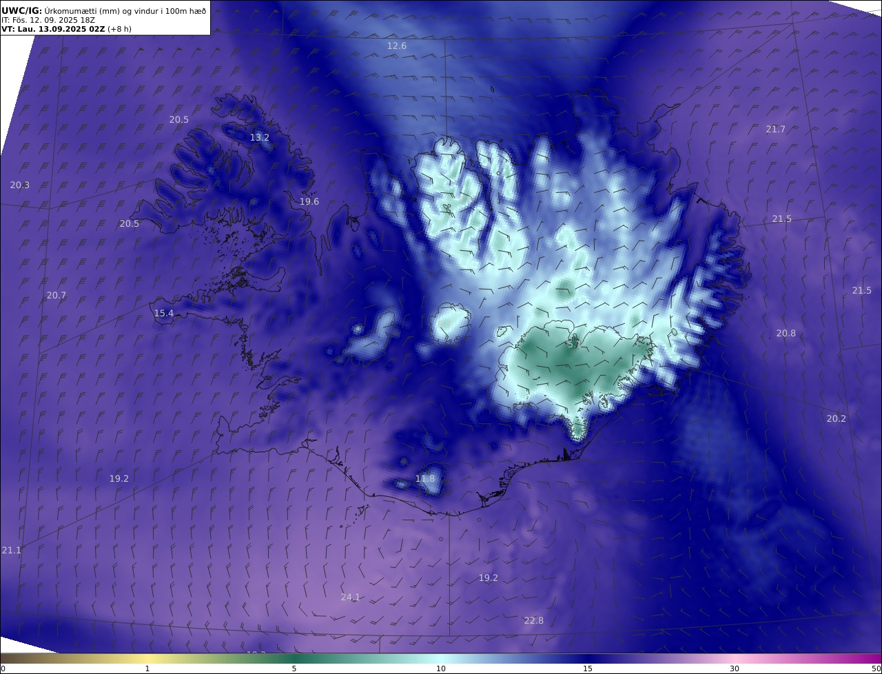Select the 11.8 value on the south coast

(x=425, y=479)
